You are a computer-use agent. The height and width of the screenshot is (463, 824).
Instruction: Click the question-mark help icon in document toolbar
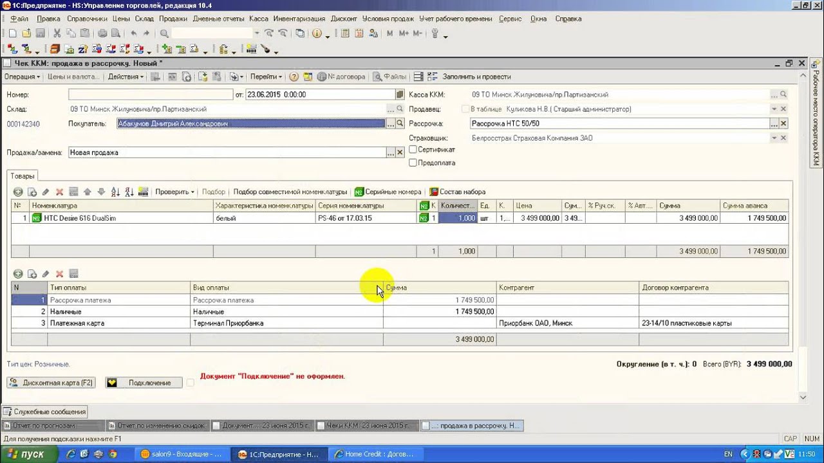pyautogui.click(x=294, y=77)
